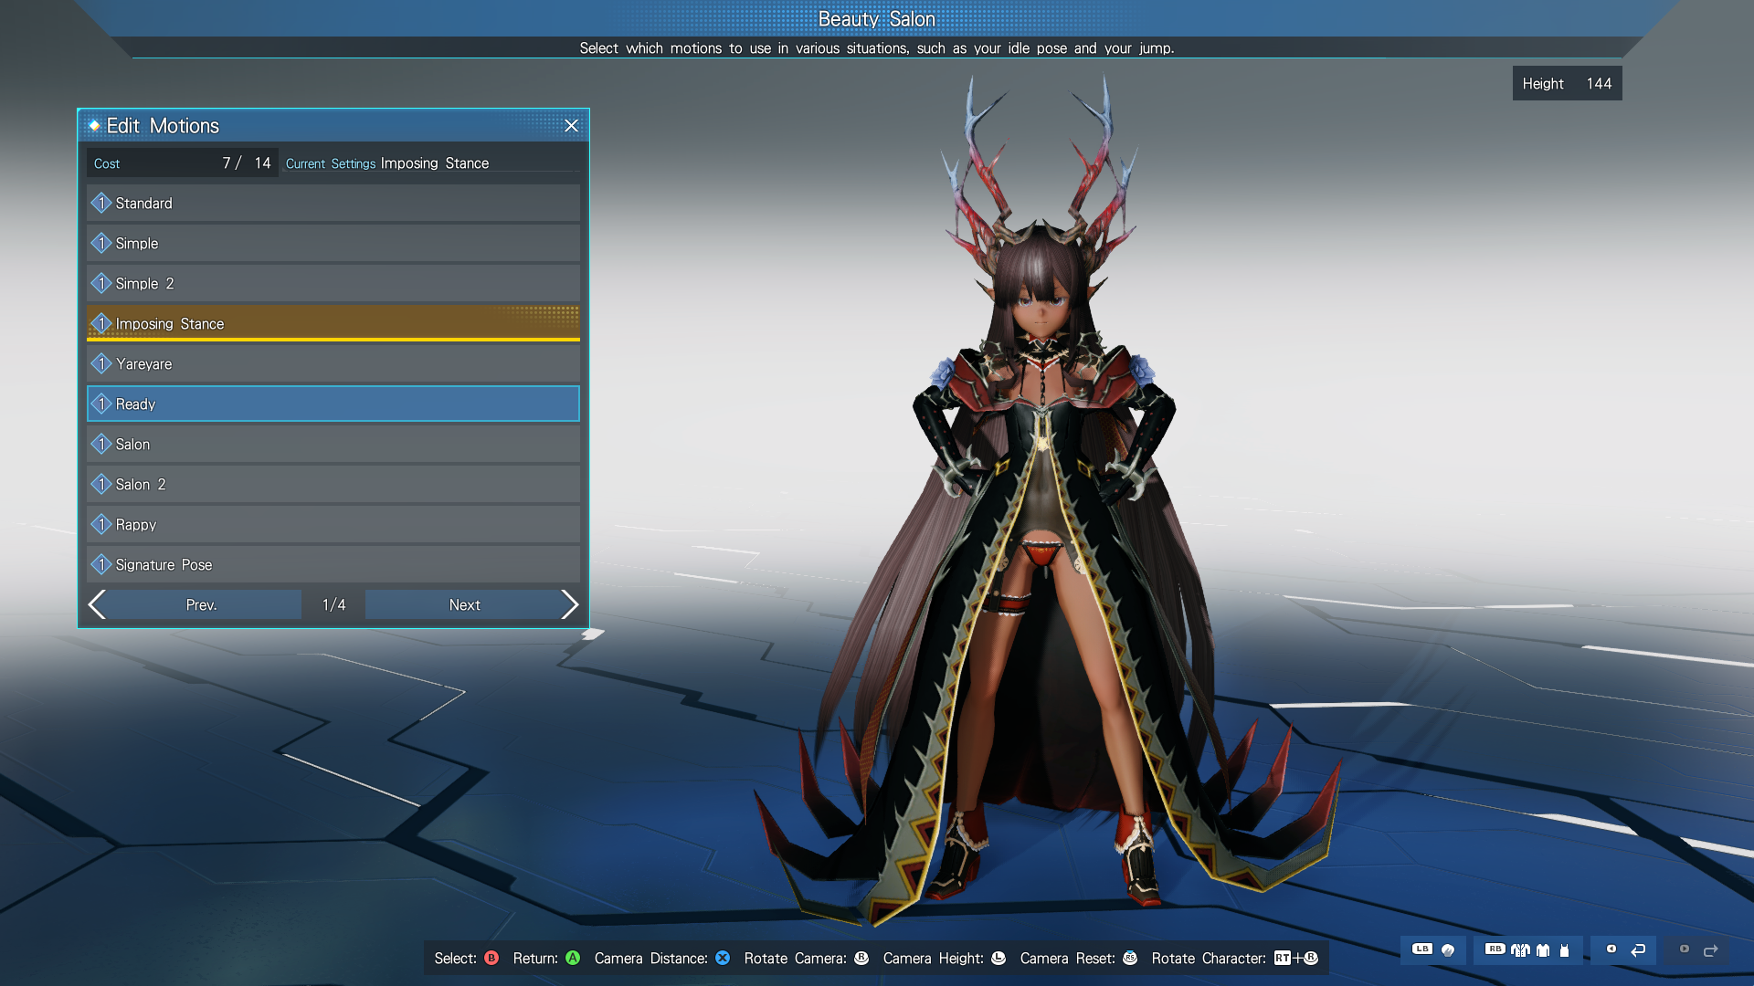Select the Imposing Stance motion
This screenshot has height=986, width=1754.
333,323
